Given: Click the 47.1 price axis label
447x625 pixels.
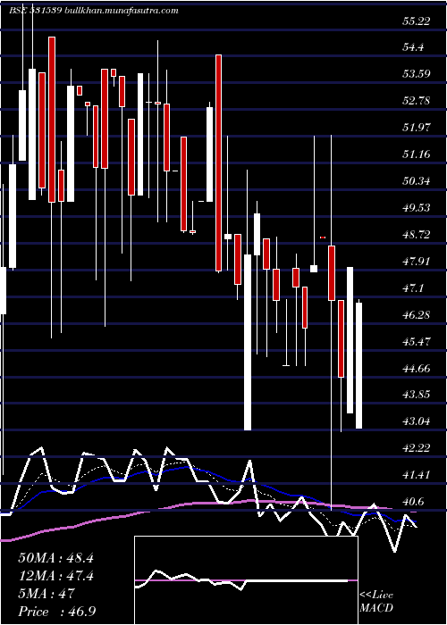Looking at the screenshot, I should (x=414, y=288).
